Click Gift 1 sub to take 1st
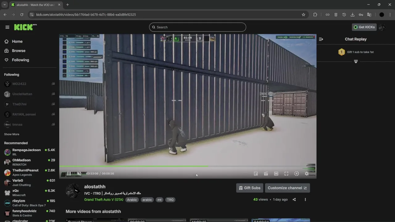 coord(356,52)
